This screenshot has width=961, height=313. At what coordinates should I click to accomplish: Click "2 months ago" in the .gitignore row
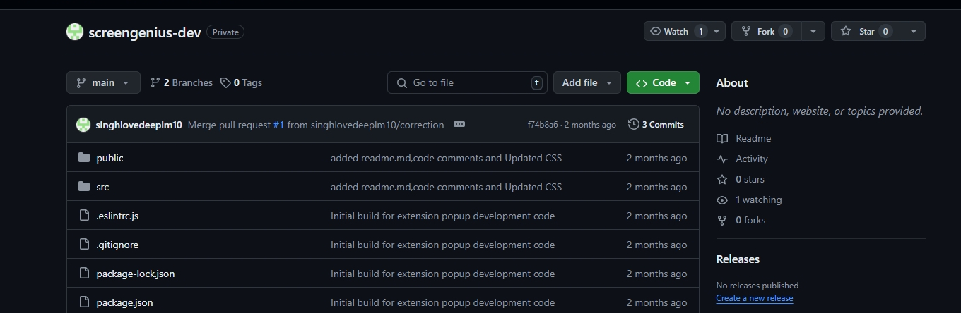point(656,245)
